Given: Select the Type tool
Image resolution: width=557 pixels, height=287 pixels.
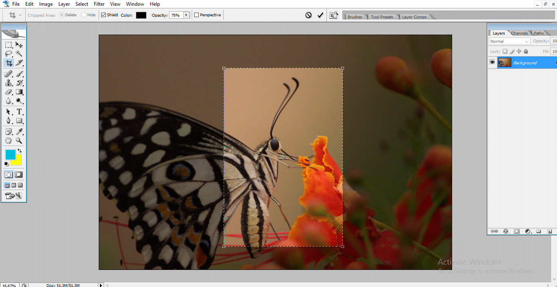Looking at the screenshot, I should click(19, 112).
